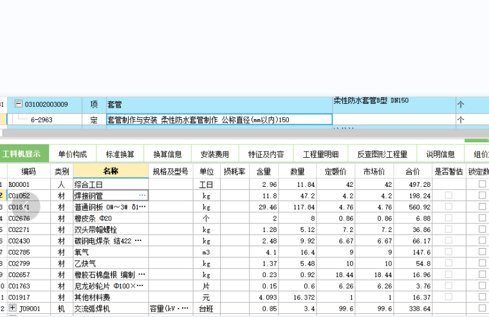The height and width of the screenshot is (317, 489).
Task: Switch to the 工程量明细 tab
Action: [320, 154]
